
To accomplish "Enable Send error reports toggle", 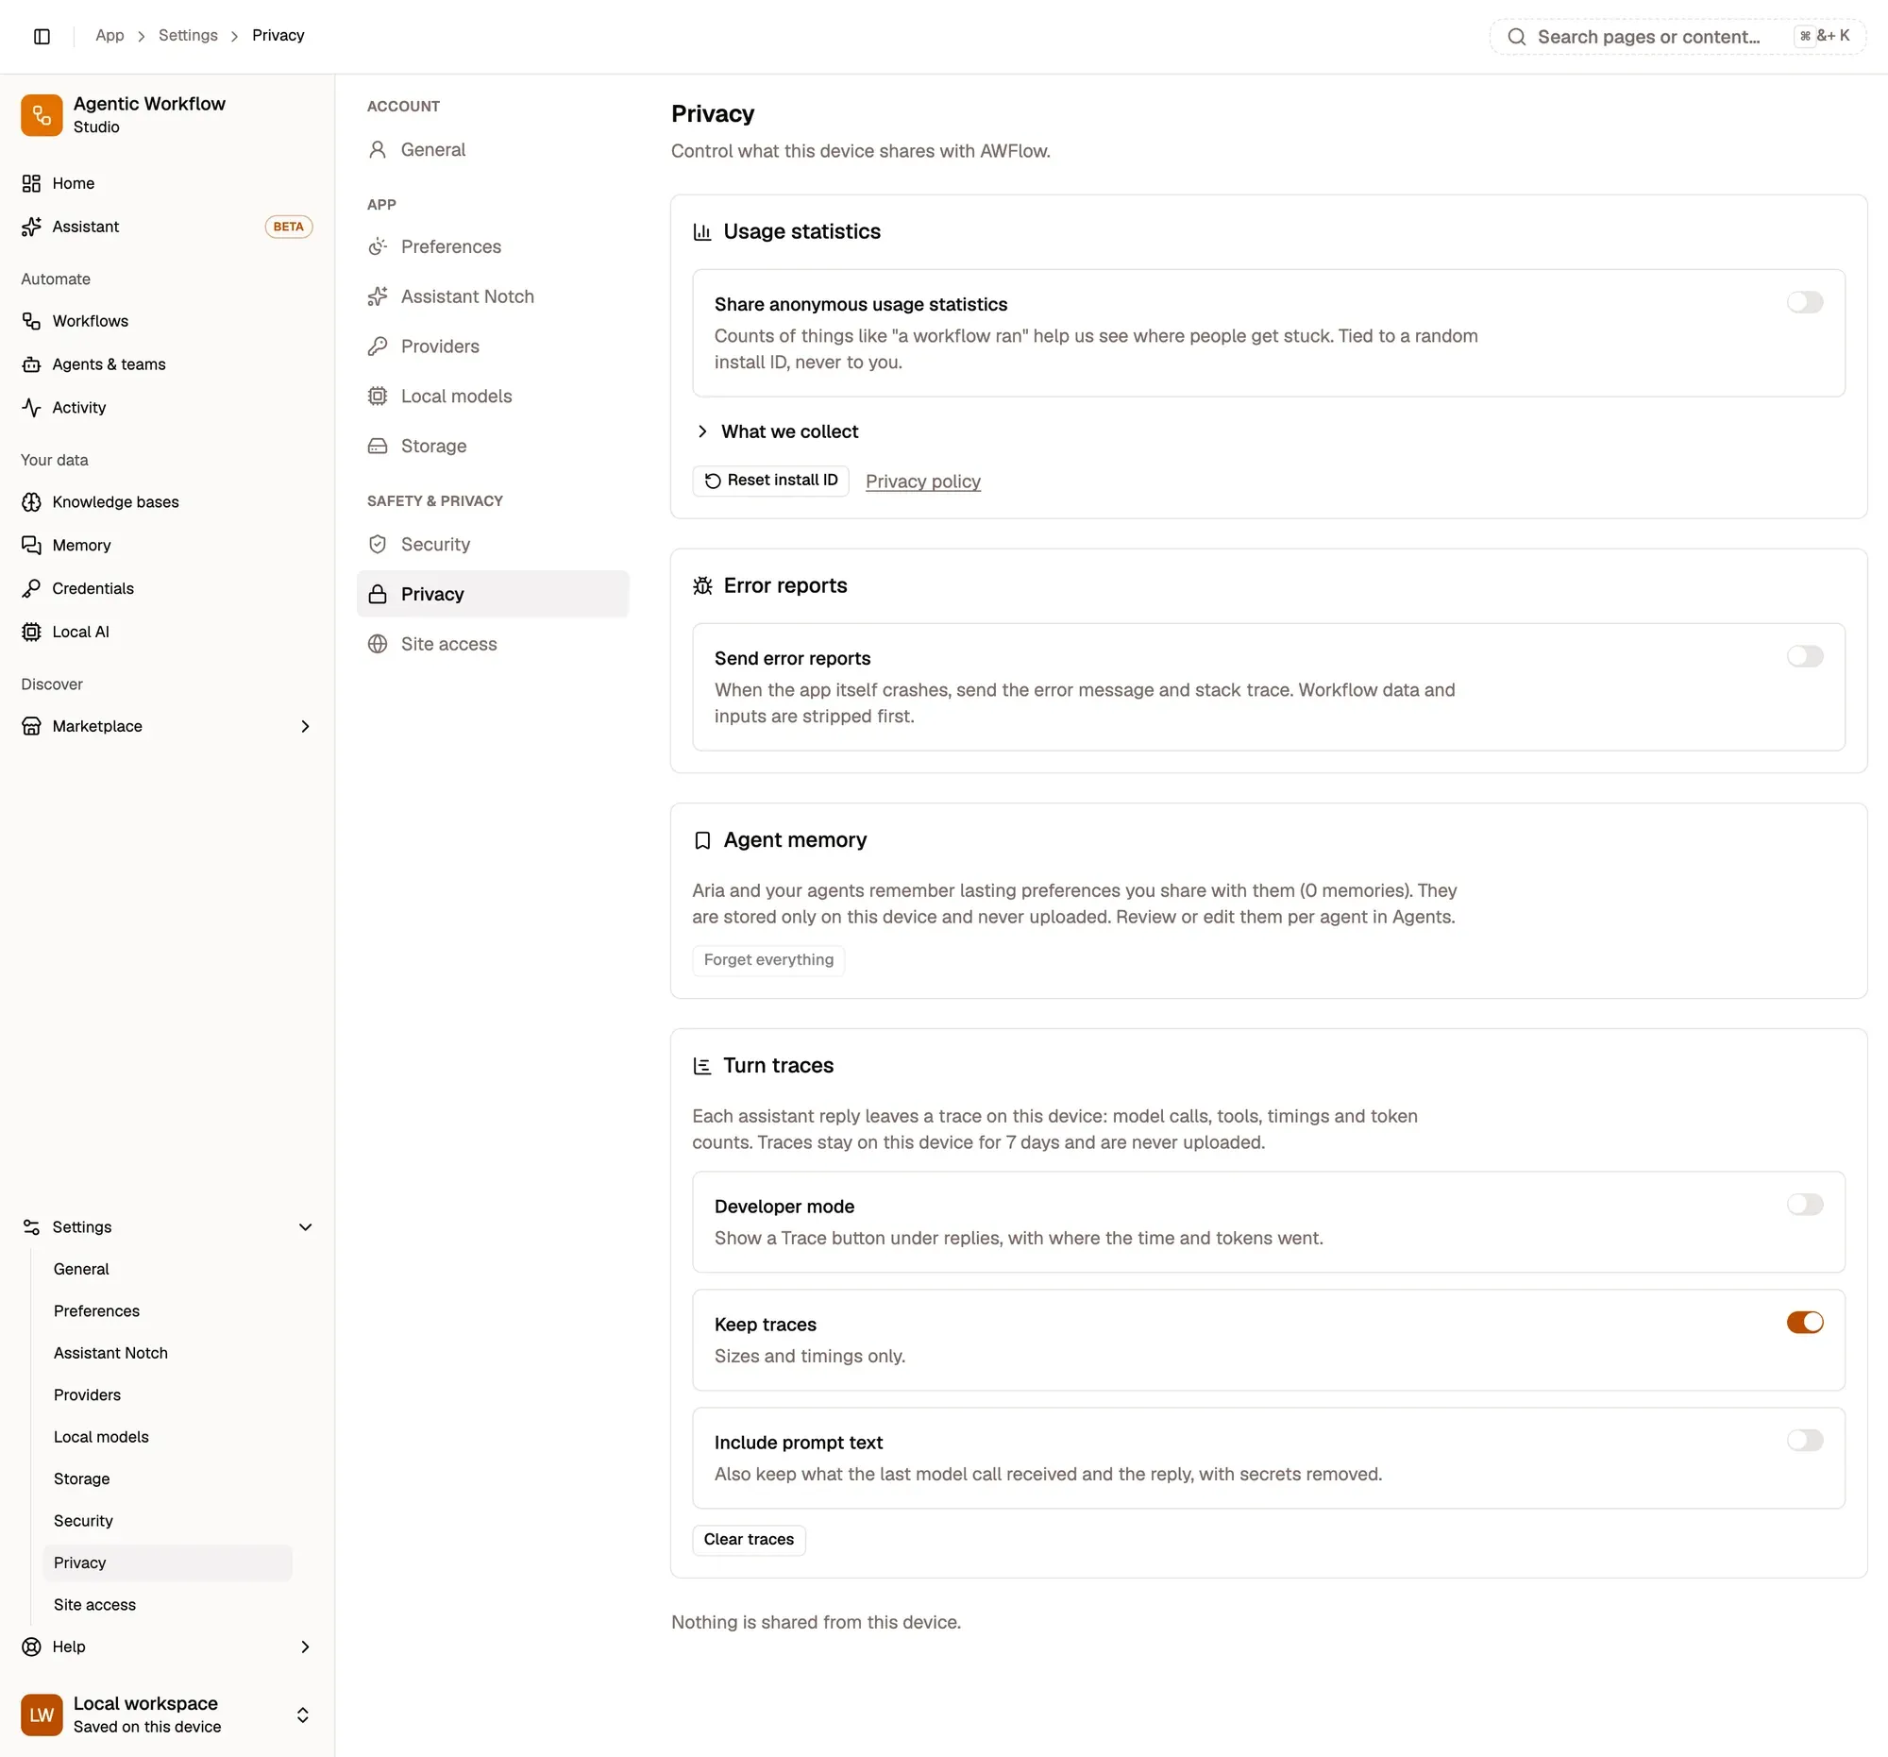I will point(1804,656).
